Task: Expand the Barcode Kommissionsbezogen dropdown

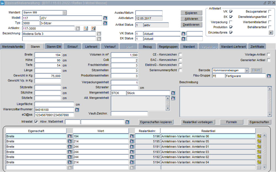Action: coord(246,70)
